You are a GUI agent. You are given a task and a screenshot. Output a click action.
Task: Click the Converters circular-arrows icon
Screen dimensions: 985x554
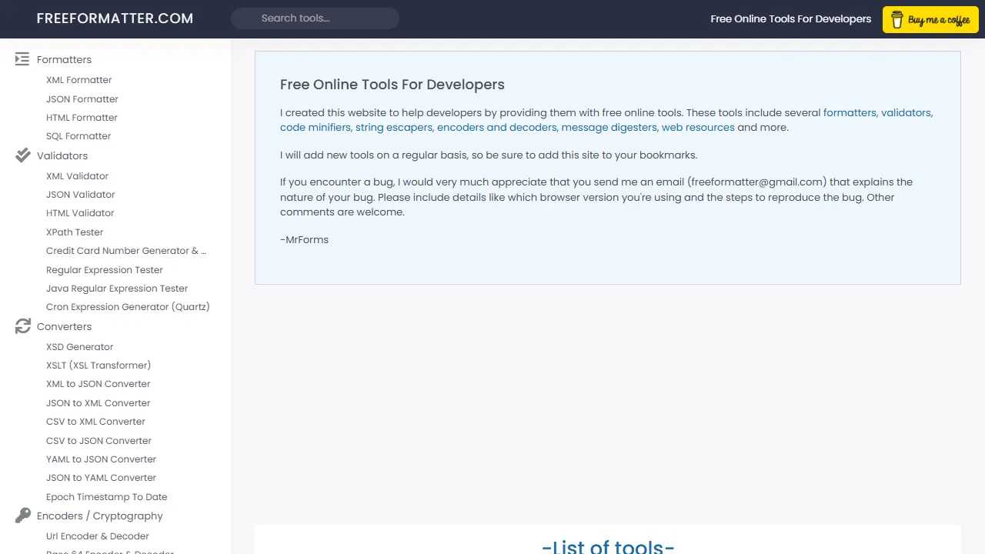coord(22,326)
